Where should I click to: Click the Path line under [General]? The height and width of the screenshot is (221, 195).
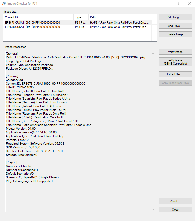75,57
